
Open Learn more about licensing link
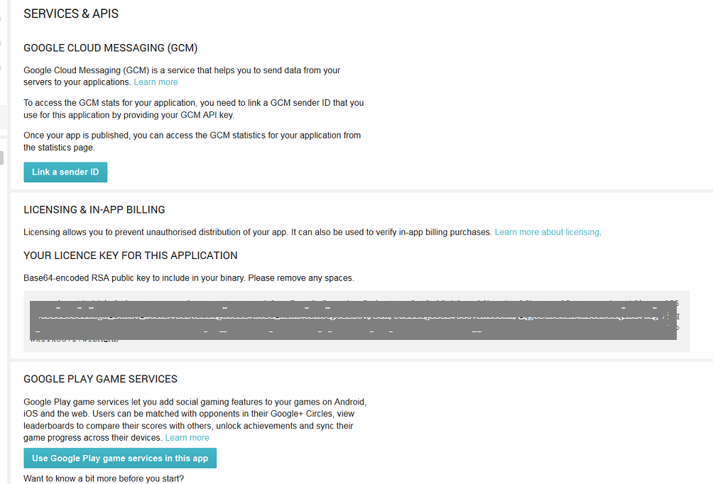[x=547, y=232]
